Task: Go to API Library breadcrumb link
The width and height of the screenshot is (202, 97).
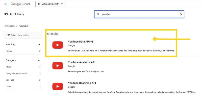Action: [10, 26]
